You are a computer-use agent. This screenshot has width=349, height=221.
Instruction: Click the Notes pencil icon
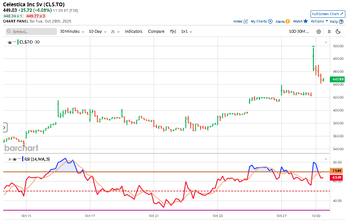coord(246,21)
